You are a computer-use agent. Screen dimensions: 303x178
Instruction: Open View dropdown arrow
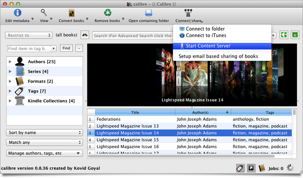[x=51, y=19]
